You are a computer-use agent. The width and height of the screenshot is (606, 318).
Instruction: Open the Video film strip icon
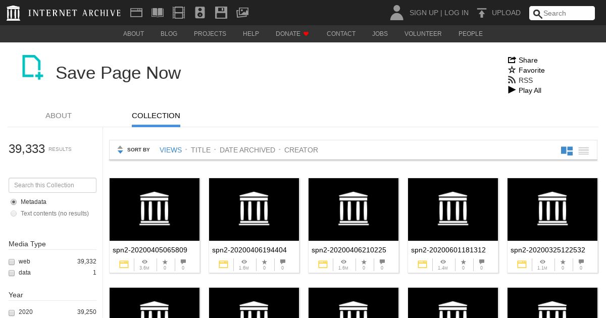tap(178, 13)
